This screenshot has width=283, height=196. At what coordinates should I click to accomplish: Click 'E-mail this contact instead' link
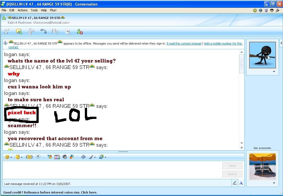(x=184, y=43)
